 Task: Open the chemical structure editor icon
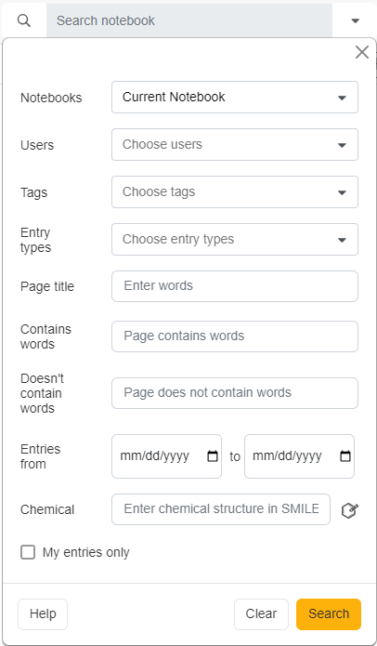350,510
